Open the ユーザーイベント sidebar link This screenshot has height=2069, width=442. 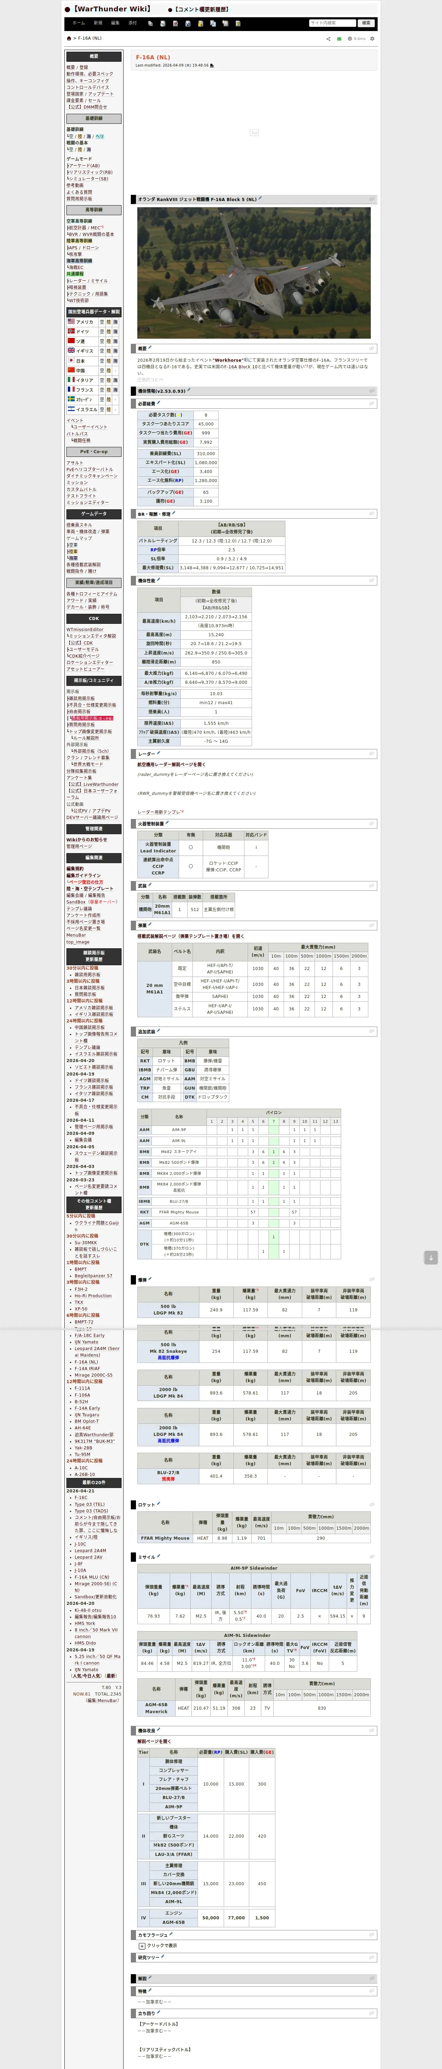pyautogui.click(x=90, y=427)
